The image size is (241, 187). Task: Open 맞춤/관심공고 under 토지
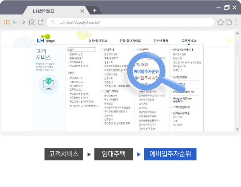coord(76,58)
